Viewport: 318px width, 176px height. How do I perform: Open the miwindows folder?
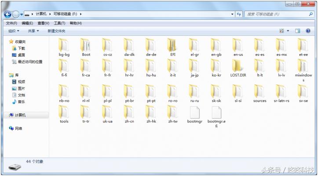303,70
